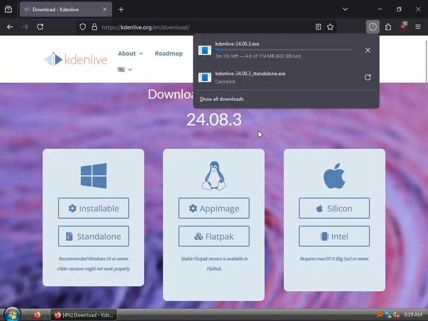Click the Linux AppImage download button

(x=214, y=208)
